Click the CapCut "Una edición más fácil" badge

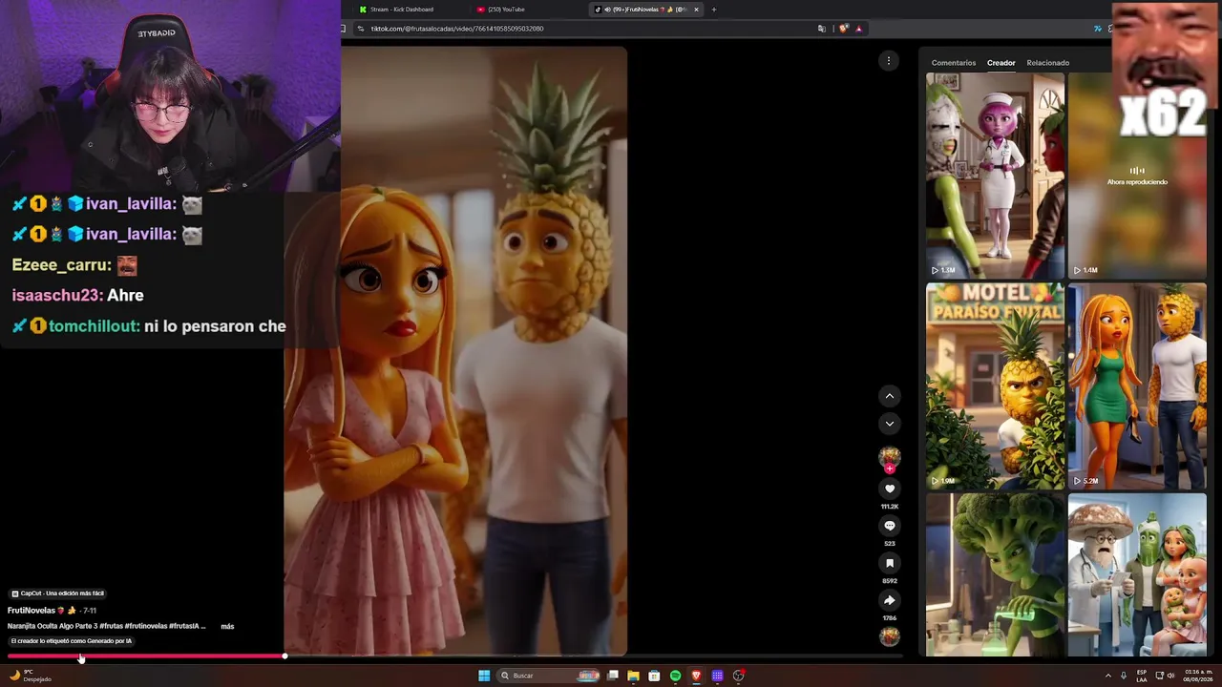coord(57,593)
